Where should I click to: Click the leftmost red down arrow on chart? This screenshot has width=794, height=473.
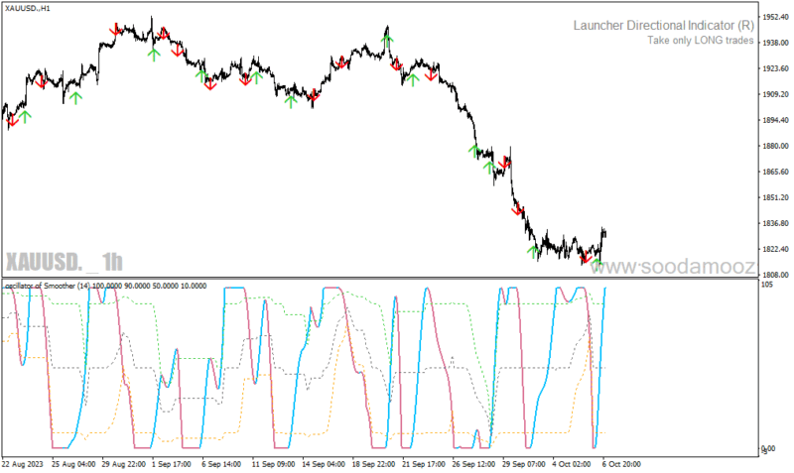coord(12,121)
